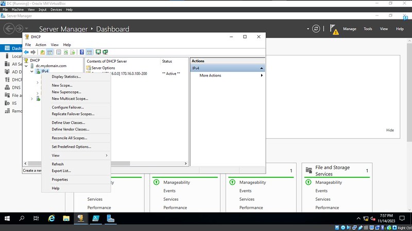Click the single green monitor toolbar icon
This screenshot has height=231, width=412.
pos(98,52)
